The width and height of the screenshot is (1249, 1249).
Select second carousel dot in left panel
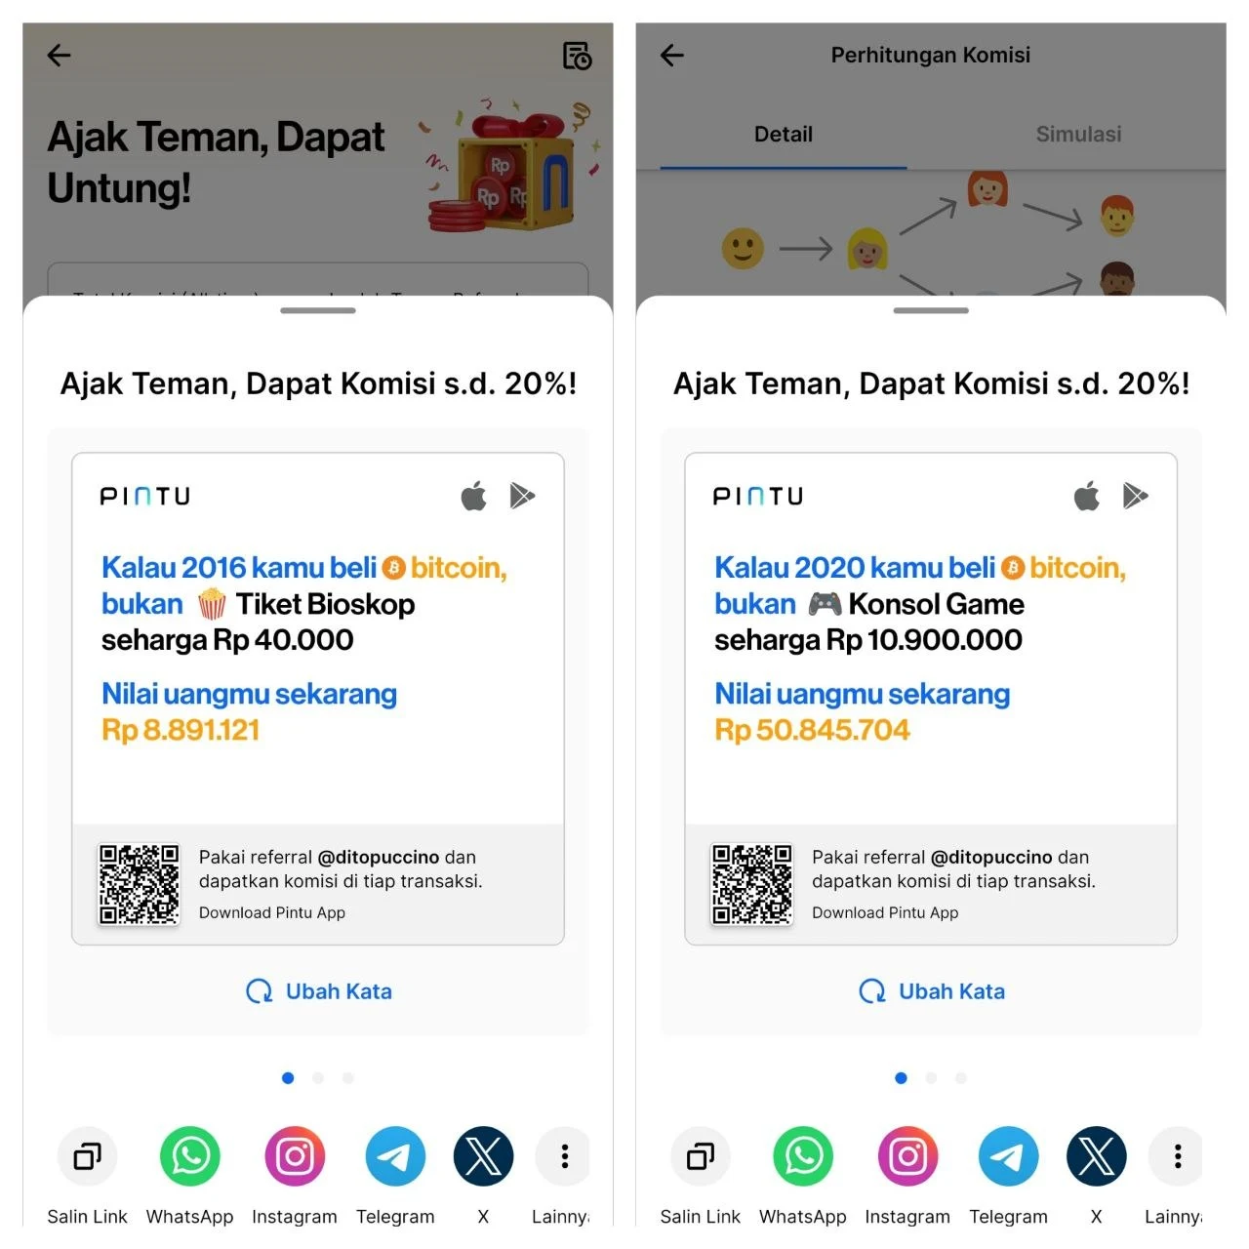[318, 1078]
